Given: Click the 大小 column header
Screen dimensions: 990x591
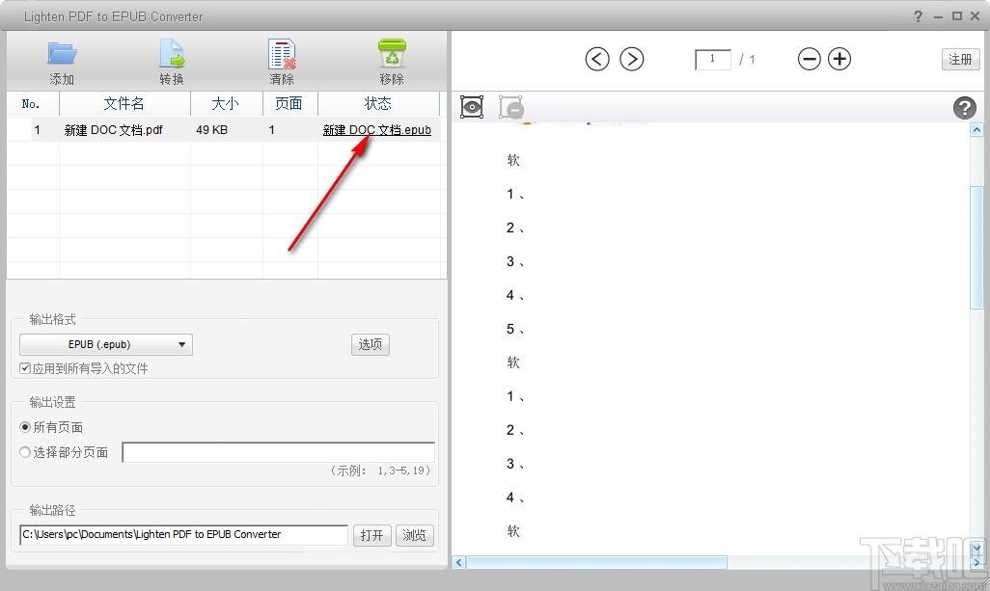Looking at the screenshot, I should coord(226,103).
